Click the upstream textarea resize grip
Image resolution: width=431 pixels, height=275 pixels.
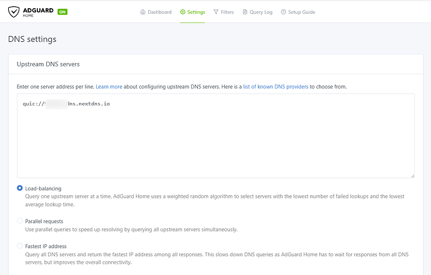pyautogui.click(x=412, y=175)
